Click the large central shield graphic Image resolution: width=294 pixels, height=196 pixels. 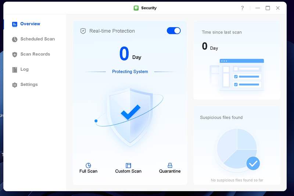(x=129, y=116)
